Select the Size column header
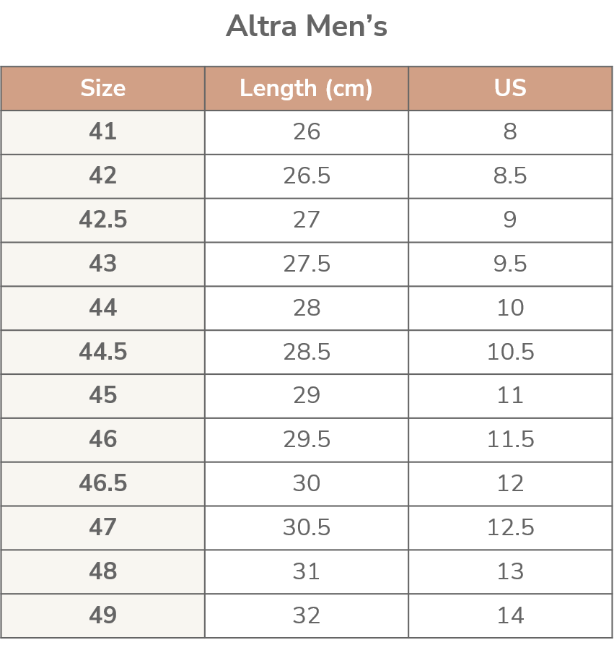This screenshot has width=614, height=645. [102, 88]
